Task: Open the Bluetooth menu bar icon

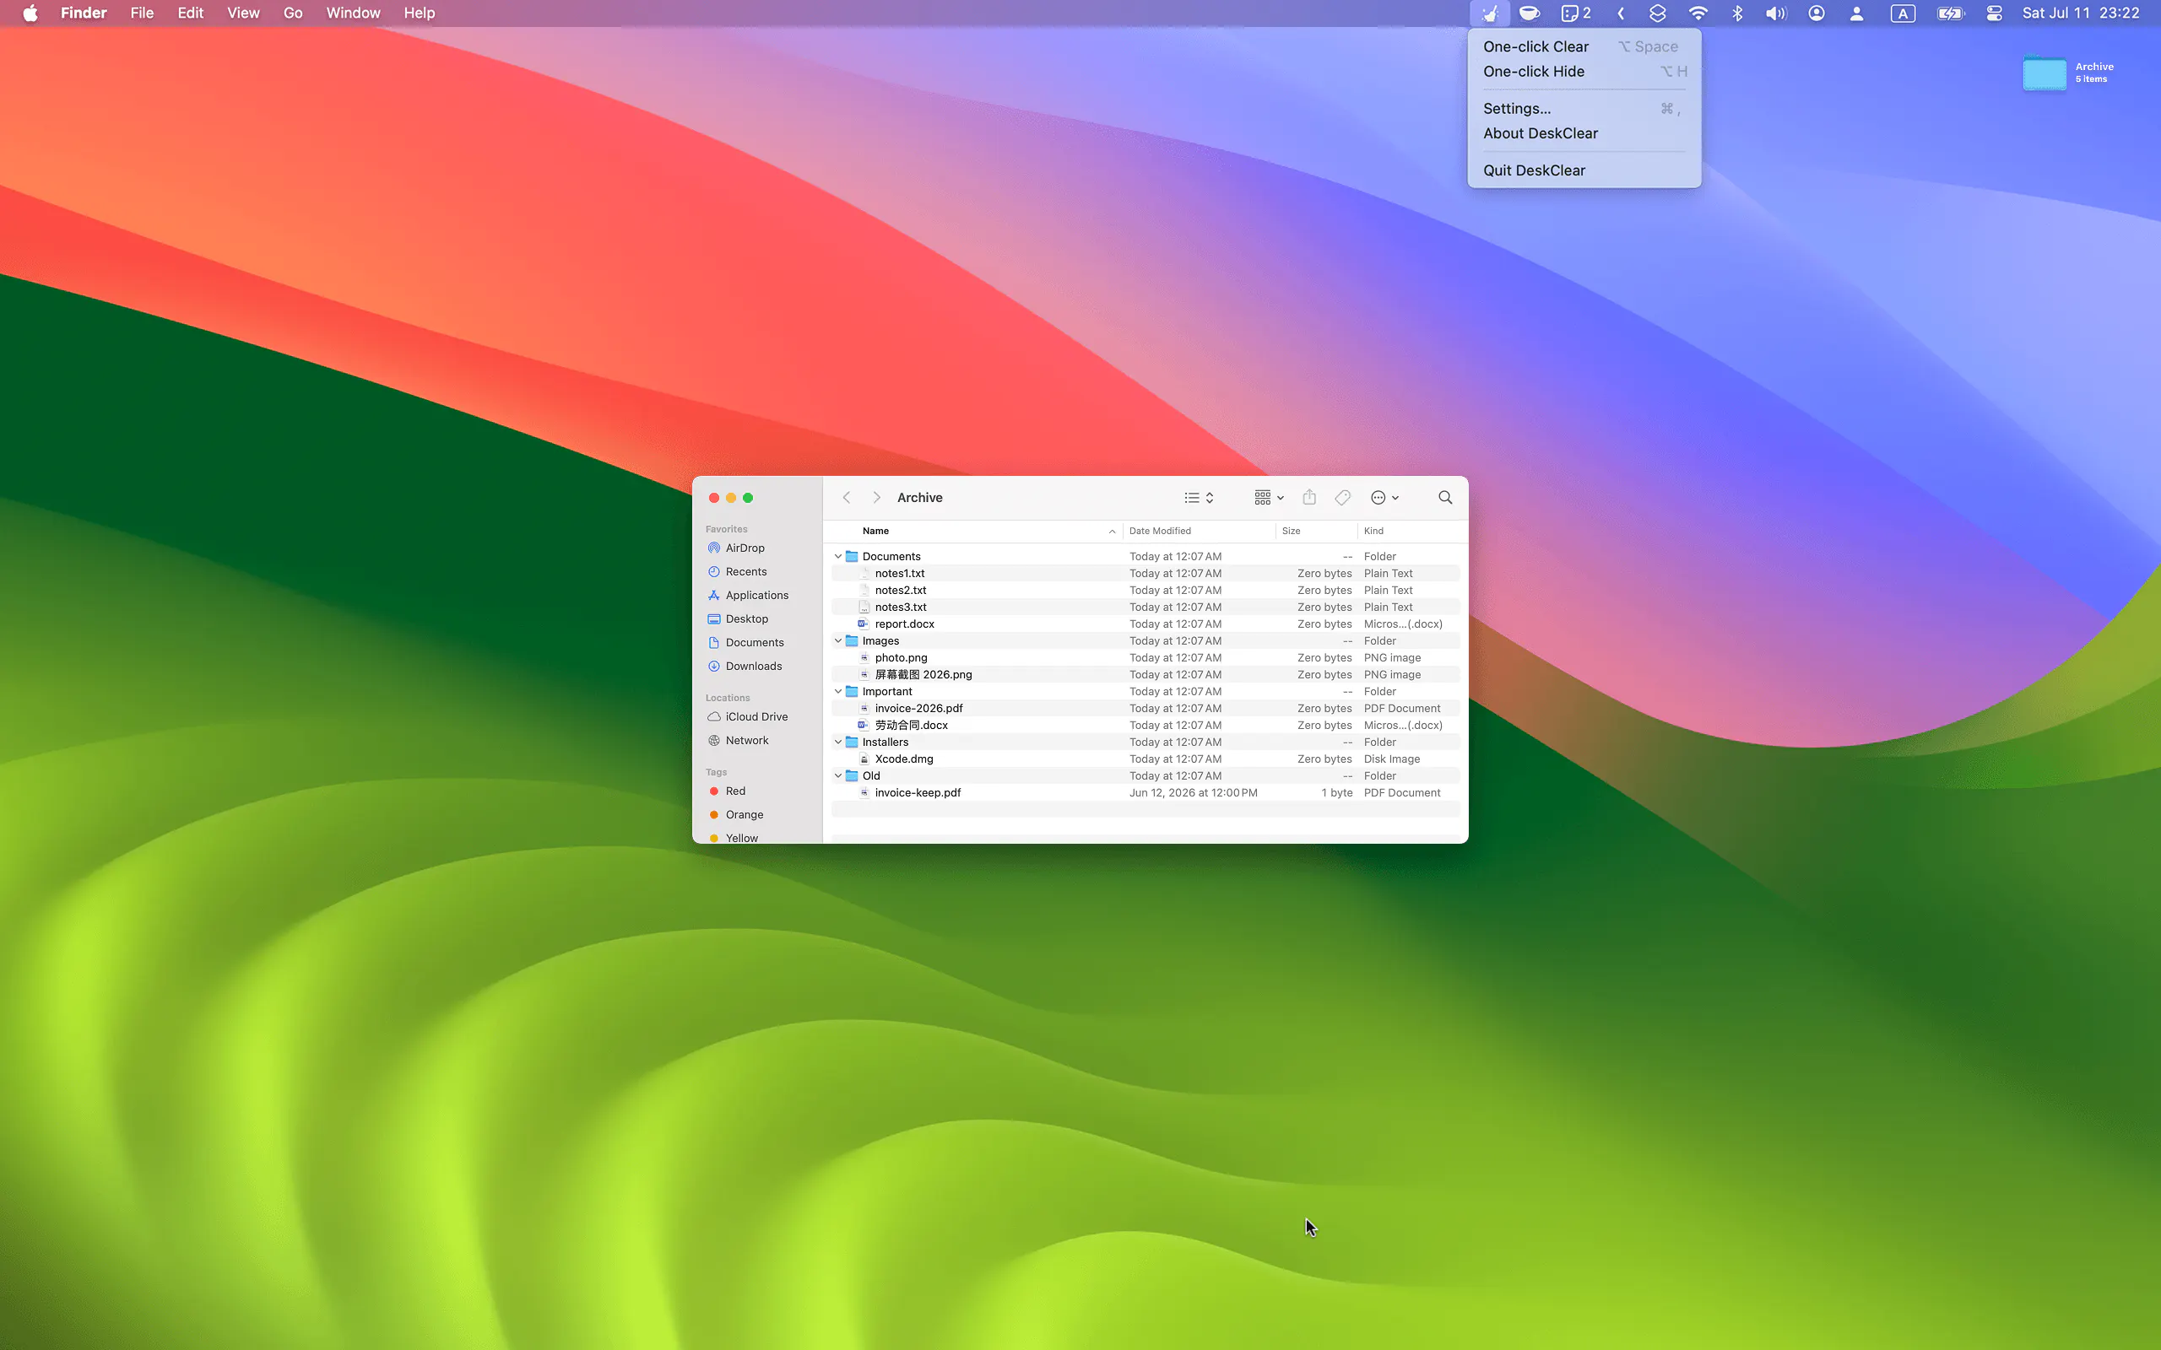Action: [x=1737, y=13]
